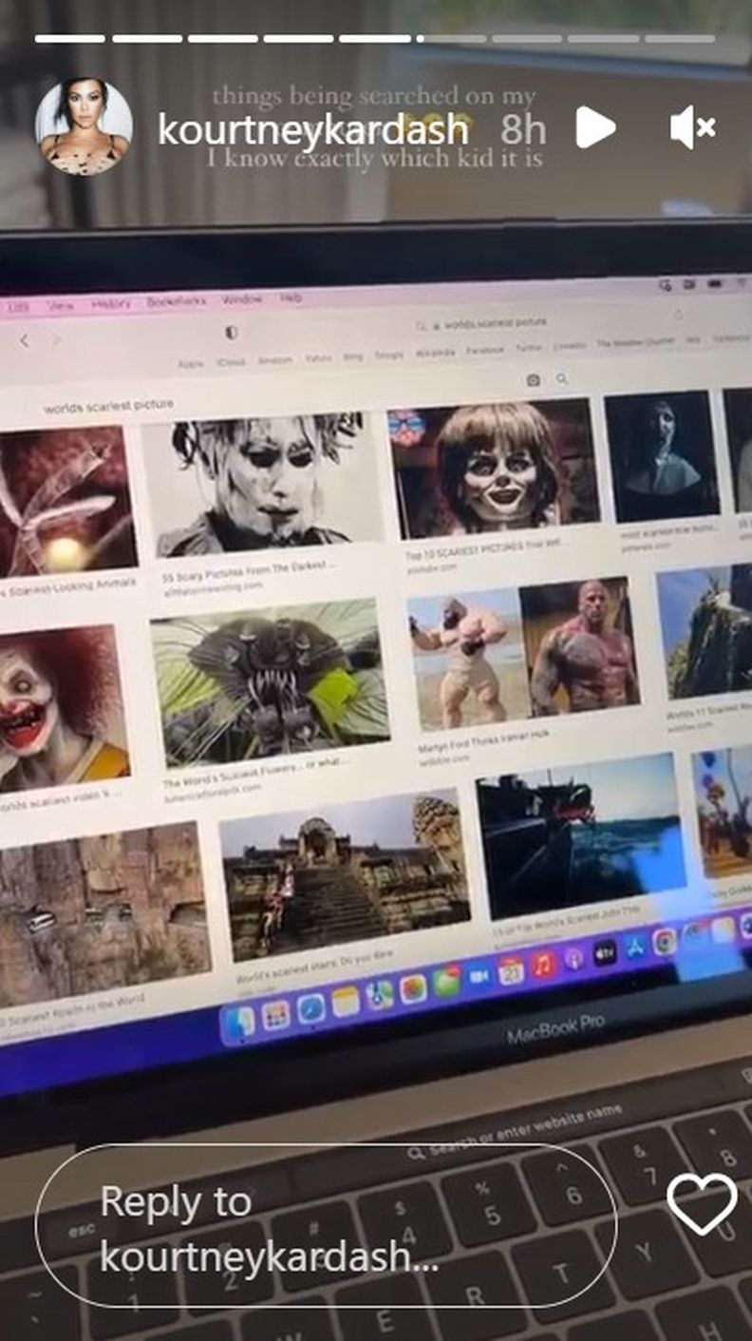Open Notes from the dock
The width and height of the screenshot is (752, 1341).
pos(346,1002)
